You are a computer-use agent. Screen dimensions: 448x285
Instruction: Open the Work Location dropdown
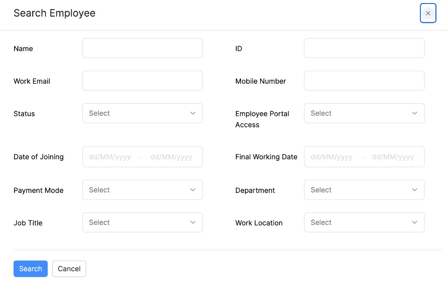tap(364, 222)
